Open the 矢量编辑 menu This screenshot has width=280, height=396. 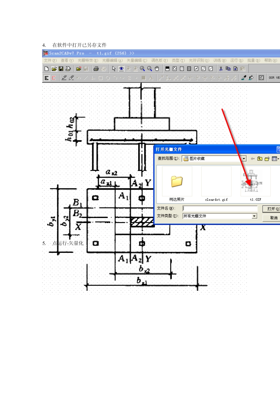[x=137, y=60]
